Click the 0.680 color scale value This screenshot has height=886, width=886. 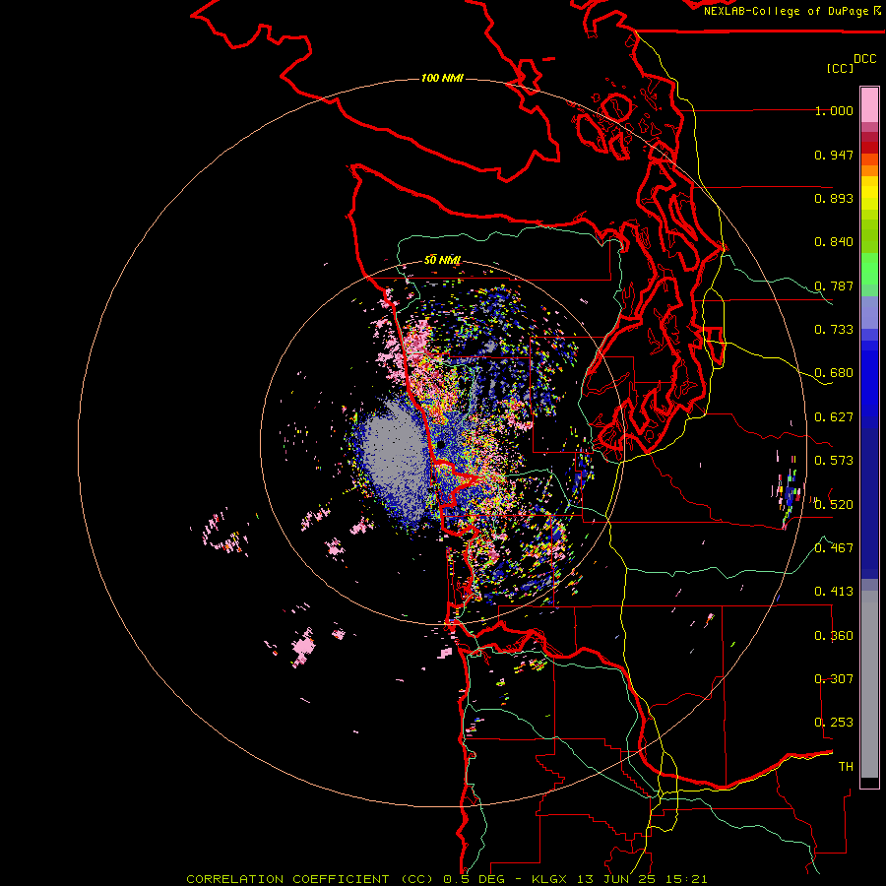[x=834, y=373]
